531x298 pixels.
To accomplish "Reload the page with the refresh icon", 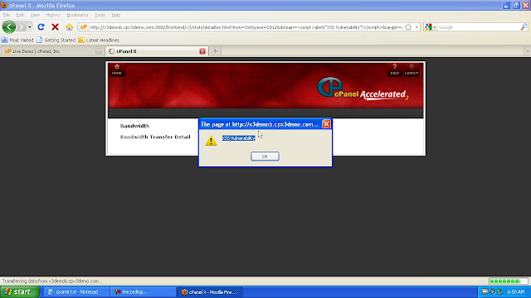I will click(41, 27).
